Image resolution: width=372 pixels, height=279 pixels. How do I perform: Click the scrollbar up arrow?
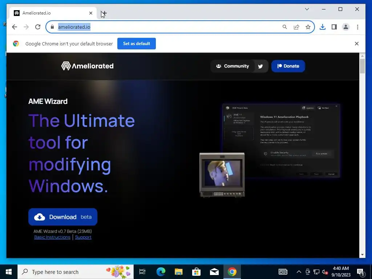(x=362, y=56)
